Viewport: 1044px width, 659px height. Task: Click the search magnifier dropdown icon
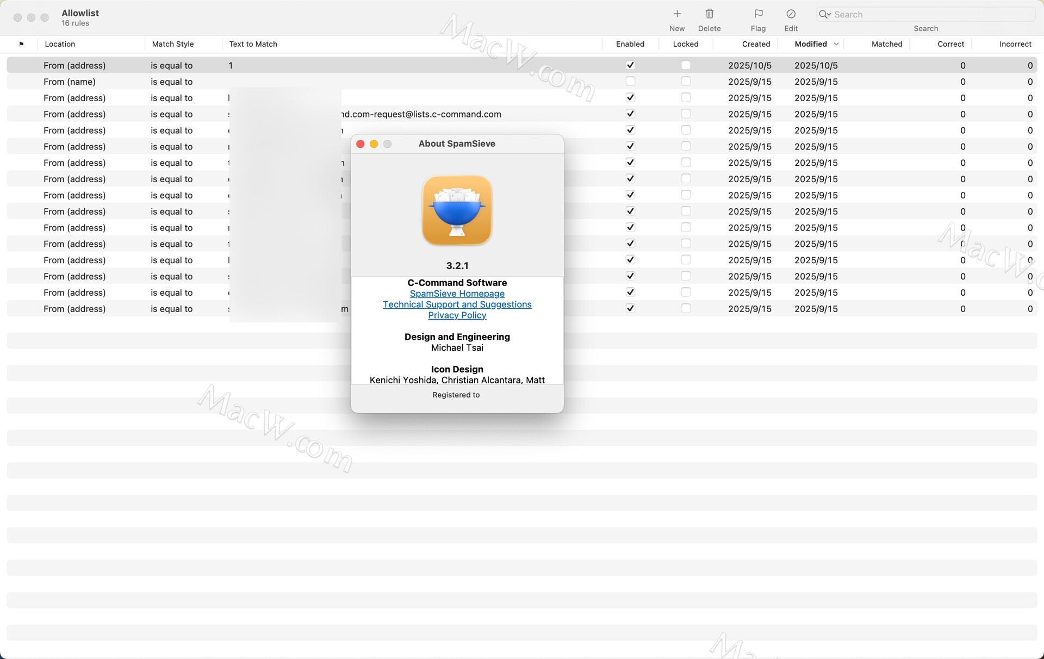pyautogui.click(x=825, y=15)
